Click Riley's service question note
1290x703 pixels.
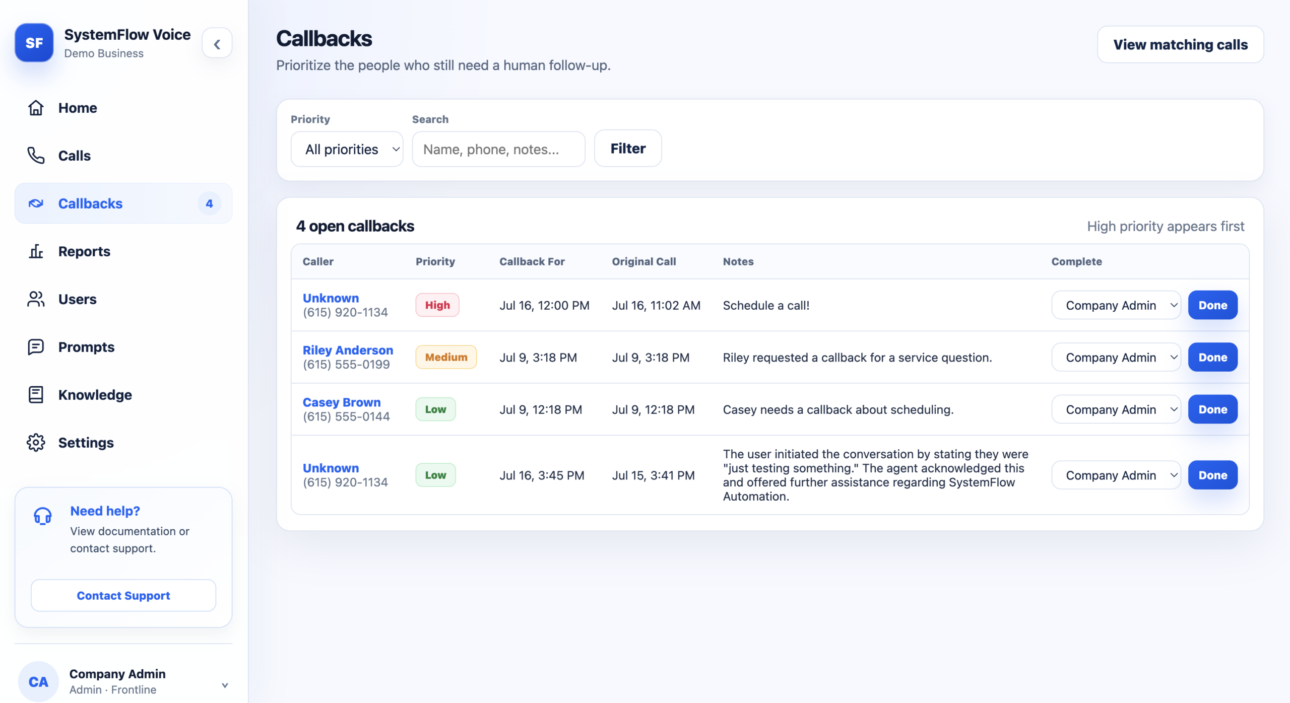pos(857,358)
